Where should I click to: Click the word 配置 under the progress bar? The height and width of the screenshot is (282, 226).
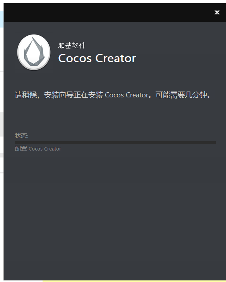pyautogui.click(x=21, y=149)
